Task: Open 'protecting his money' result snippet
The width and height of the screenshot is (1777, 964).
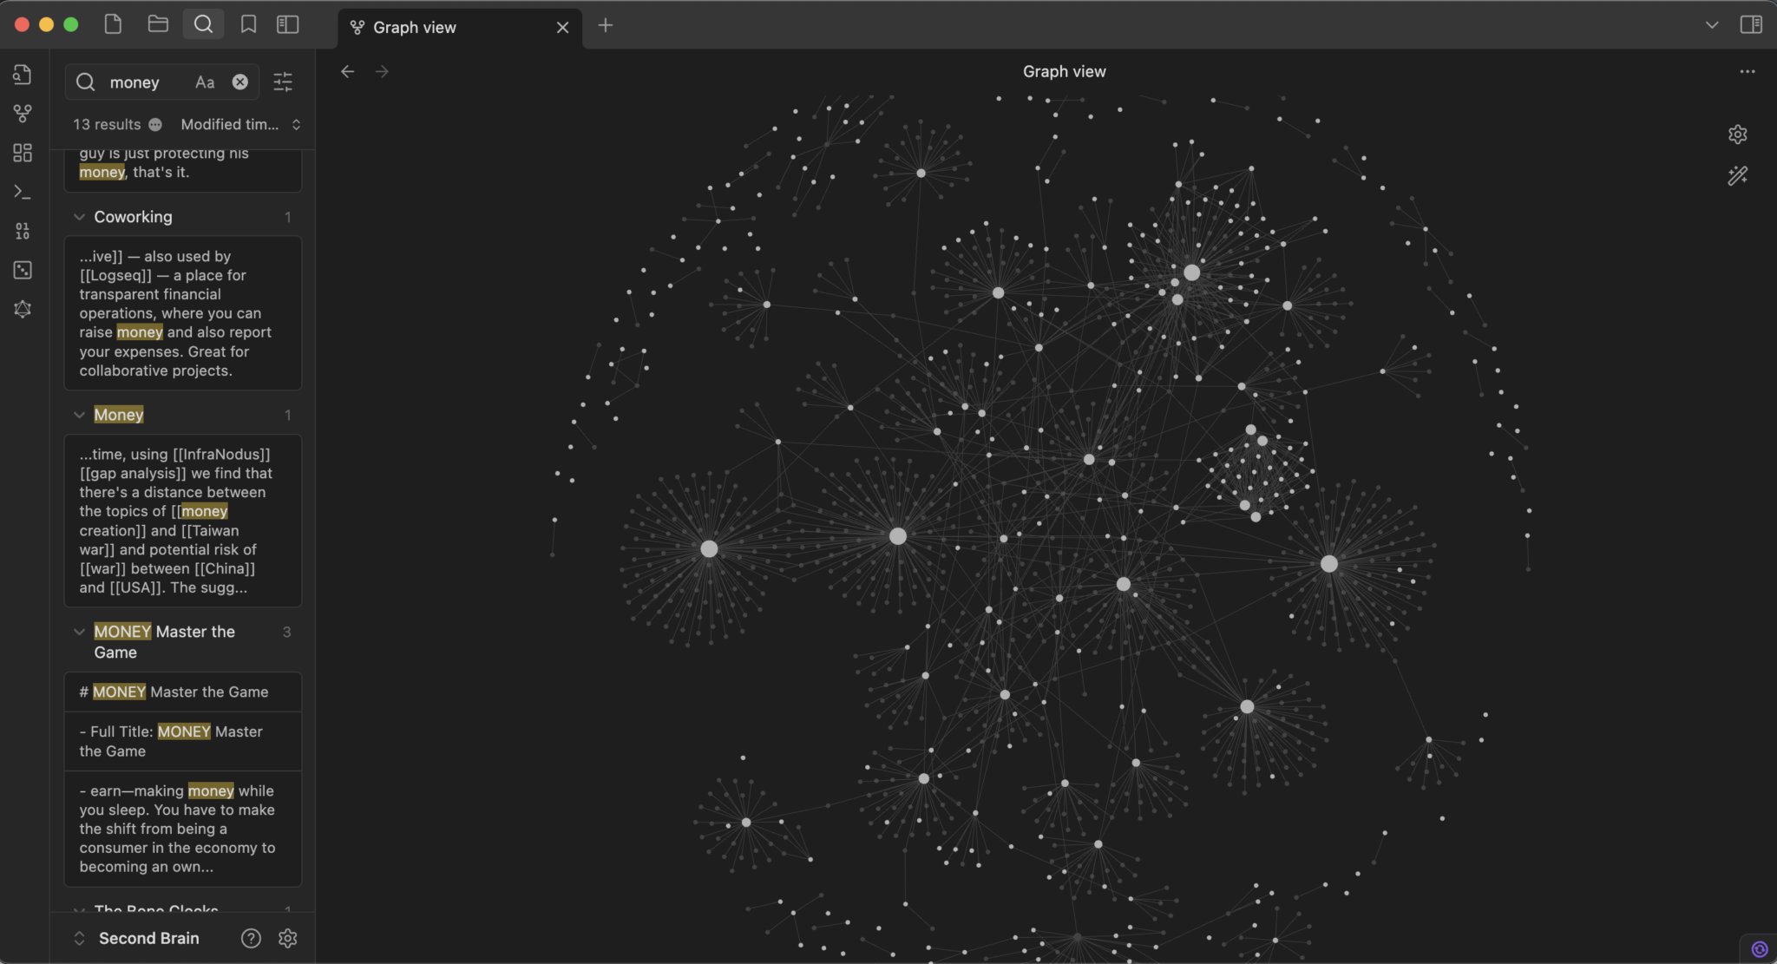Action: [x=183, y=169]
